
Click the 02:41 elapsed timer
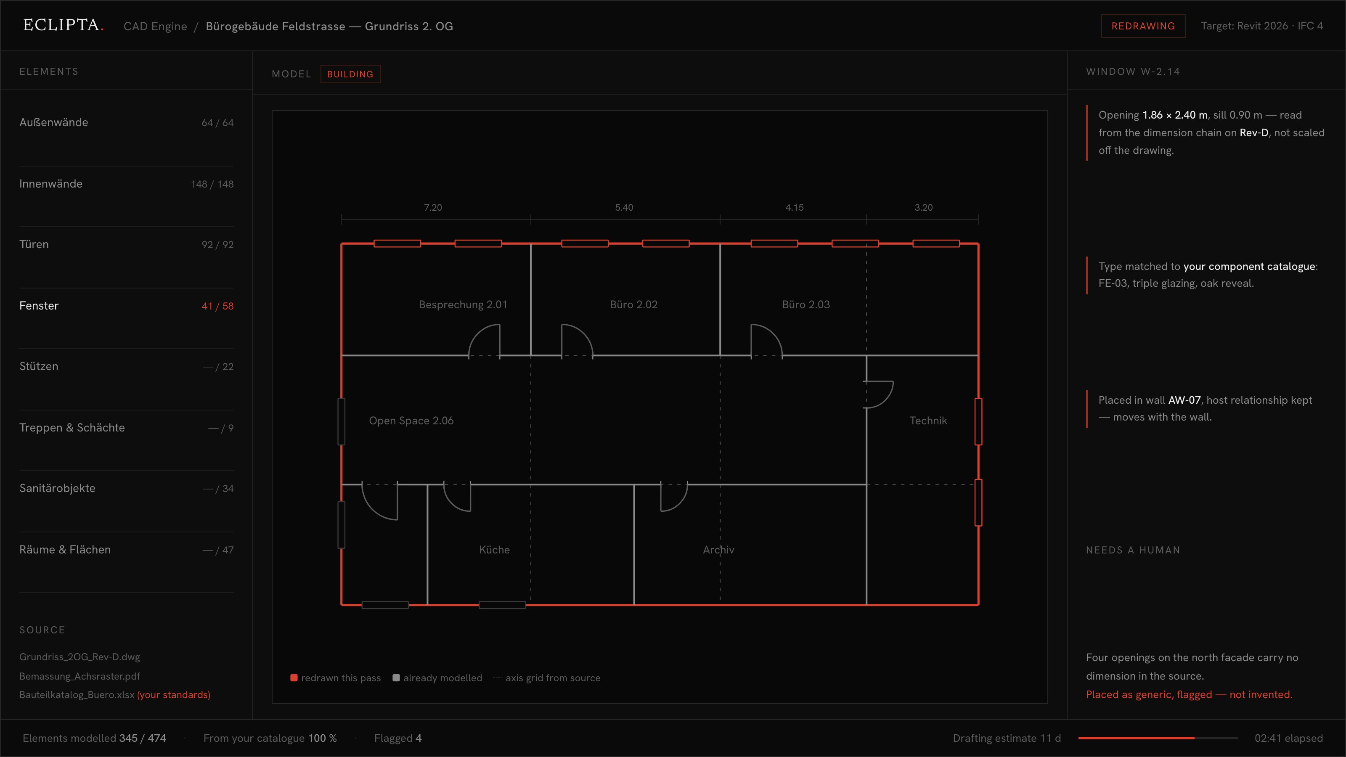[x=1288, y=738]
